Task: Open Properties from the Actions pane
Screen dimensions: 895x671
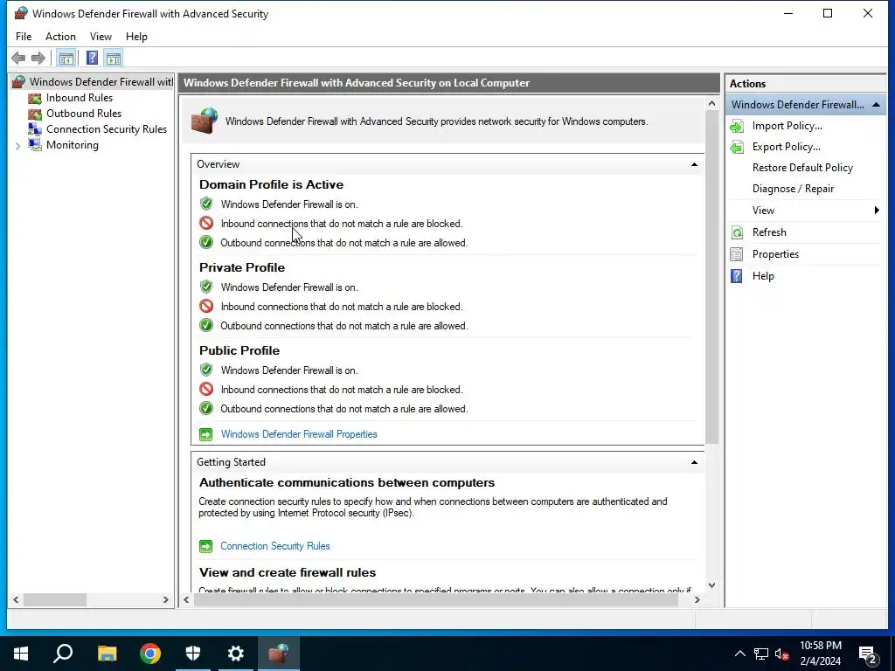Action: click(775, 254)
